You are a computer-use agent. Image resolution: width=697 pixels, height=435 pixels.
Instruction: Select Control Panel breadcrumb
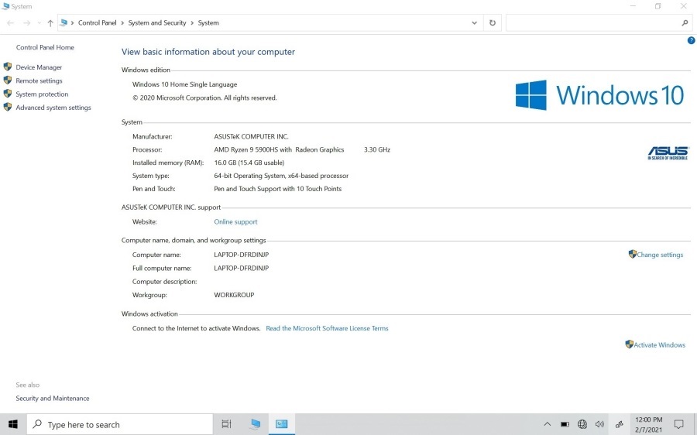click(x=98, y=22)
